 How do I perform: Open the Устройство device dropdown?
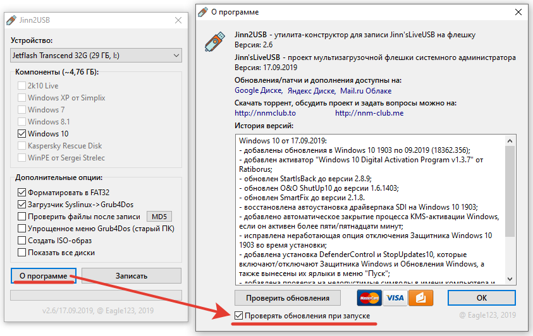tap(96, 56)
